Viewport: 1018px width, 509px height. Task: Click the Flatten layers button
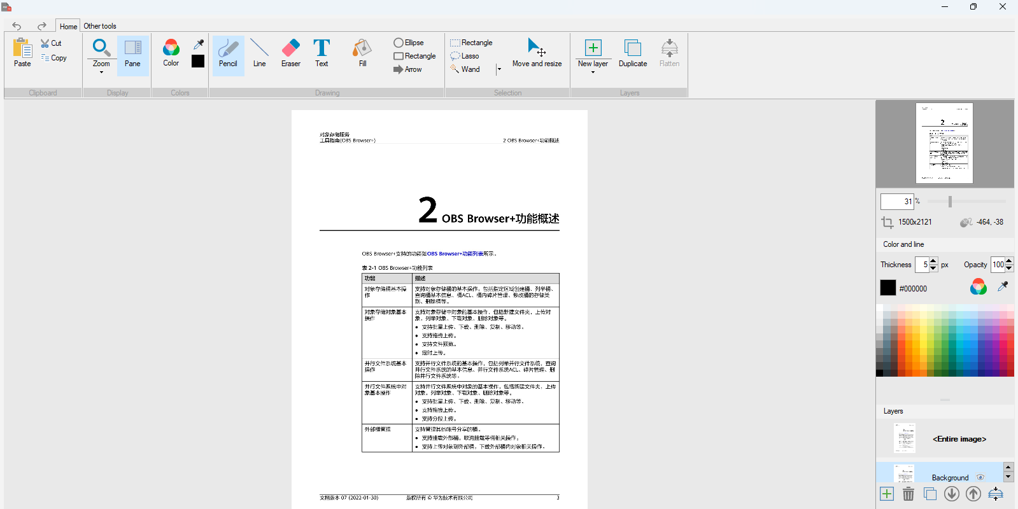[x=669, y=53]
